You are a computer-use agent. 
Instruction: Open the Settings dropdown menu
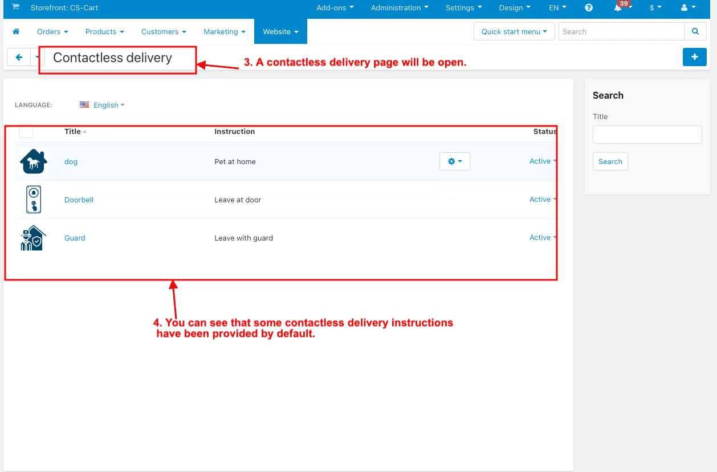point(463,8)
